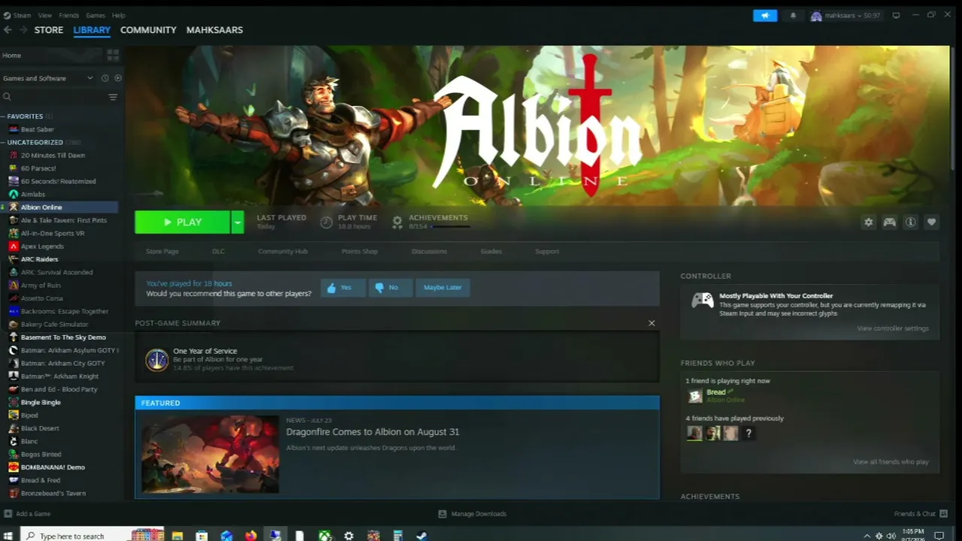Screen dimensions: 962x541
Task: Close the Post-Game Summary panel
Action: [652, 323]
